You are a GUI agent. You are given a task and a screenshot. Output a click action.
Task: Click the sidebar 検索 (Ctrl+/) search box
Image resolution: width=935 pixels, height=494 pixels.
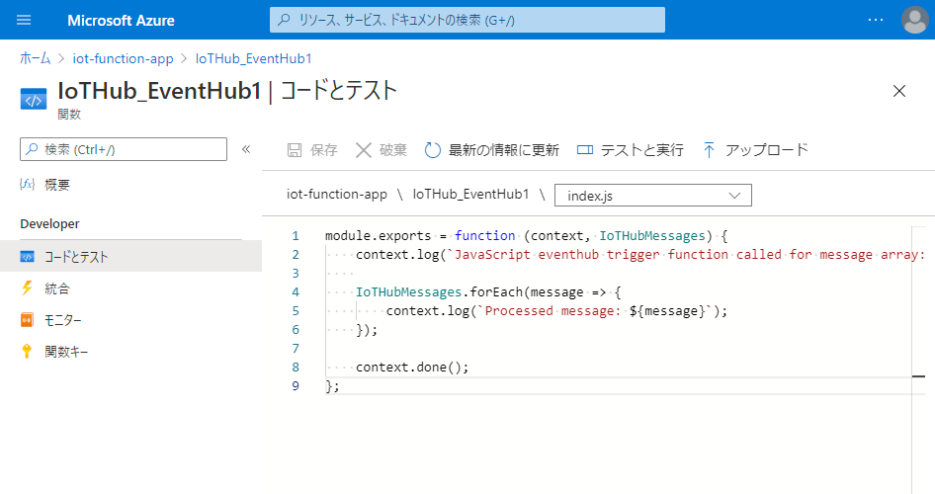point(124,149)
